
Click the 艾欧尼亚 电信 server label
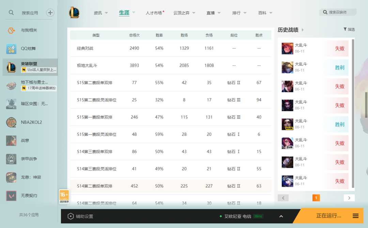[237, 216]
